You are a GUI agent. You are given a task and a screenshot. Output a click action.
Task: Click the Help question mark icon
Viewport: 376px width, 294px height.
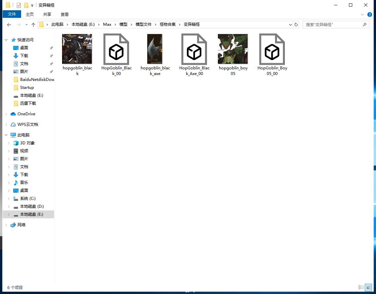point(370,15)
